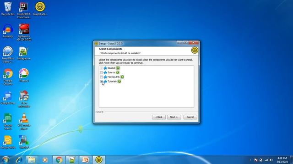293x164 pixels.
Task: Select the Notepad++ desktop shortcut
Action: [24, 53]
